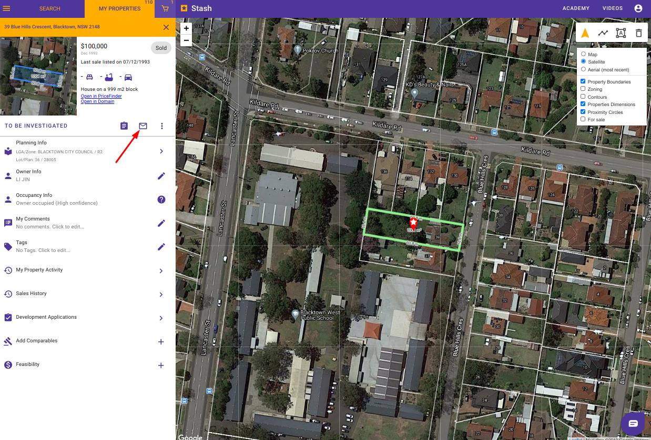The image size is (651, 440).
Task: Enable the For sale checkbox
Action: (583, 119)
